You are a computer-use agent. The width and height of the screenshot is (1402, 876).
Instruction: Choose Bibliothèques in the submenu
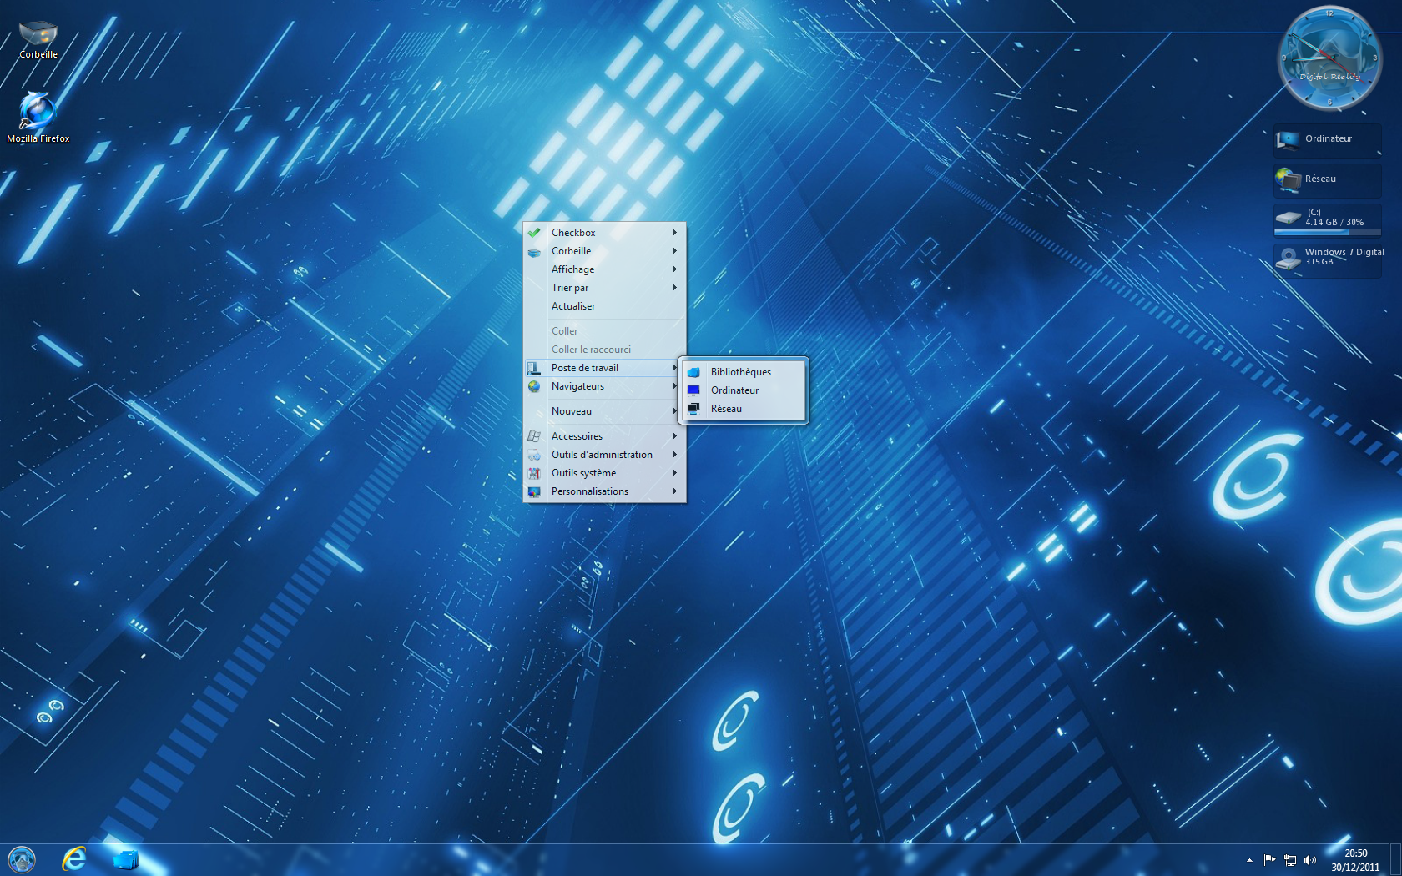point(741,372)
